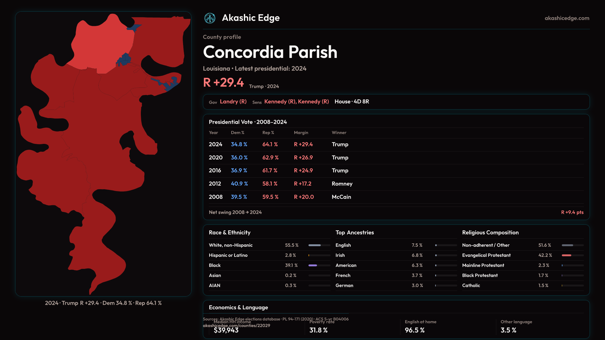Click the House 4D 8R label
This screenshot has height=340, width=605.
(352, 102)
